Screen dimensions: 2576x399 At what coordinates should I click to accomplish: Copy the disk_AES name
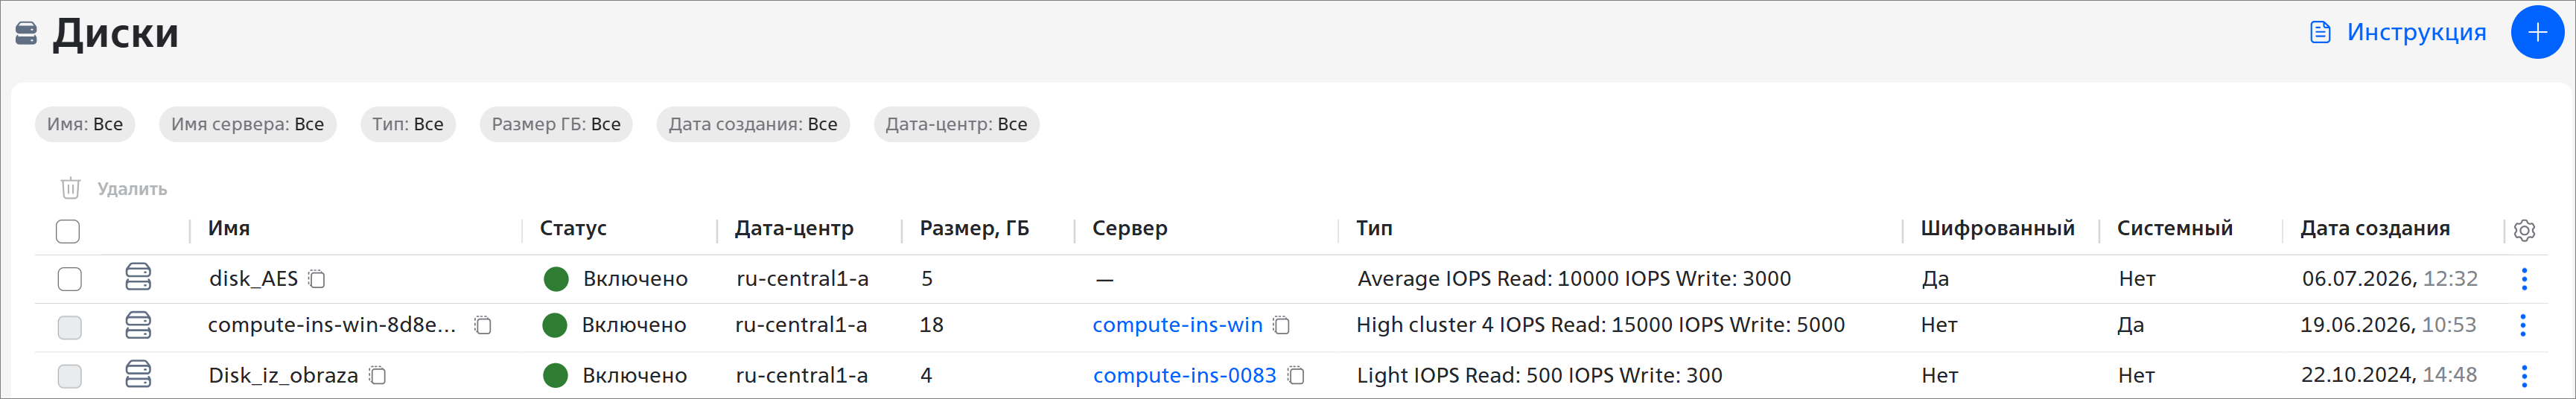coord(317,279)
